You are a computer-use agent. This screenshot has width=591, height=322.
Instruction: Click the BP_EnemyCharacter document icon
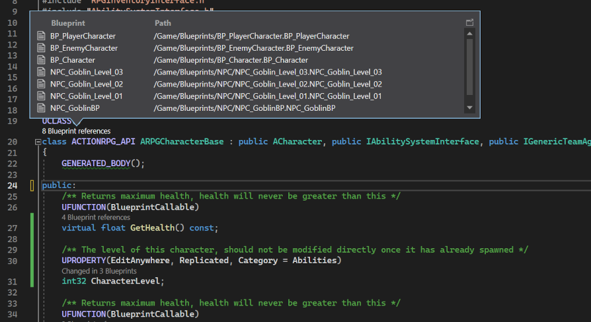point(42,48)
